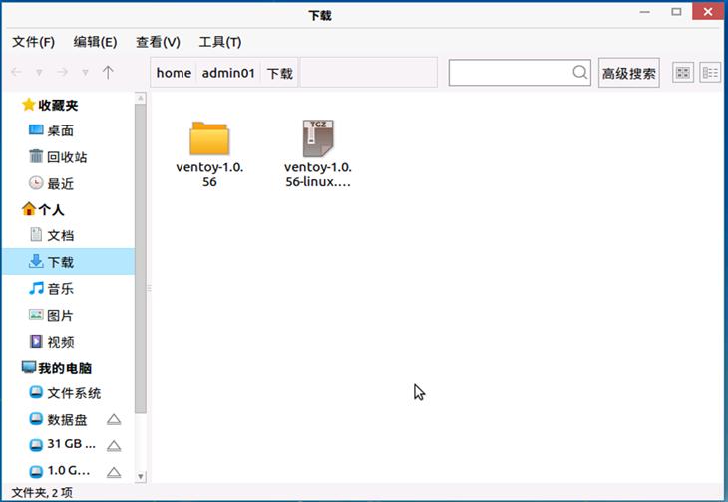Click the 高级搜索 advanced search button

(629, 73)
